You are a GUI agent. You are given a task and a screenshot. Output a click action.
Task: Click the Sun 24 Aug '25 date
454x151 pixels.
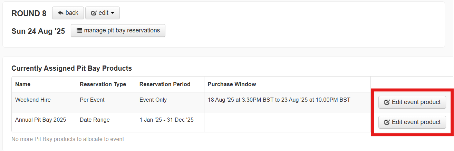(38, 31)
